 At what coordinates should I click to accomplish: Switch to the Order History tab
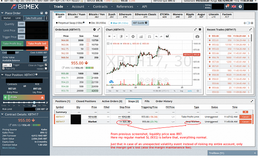(x=164, y=101)
